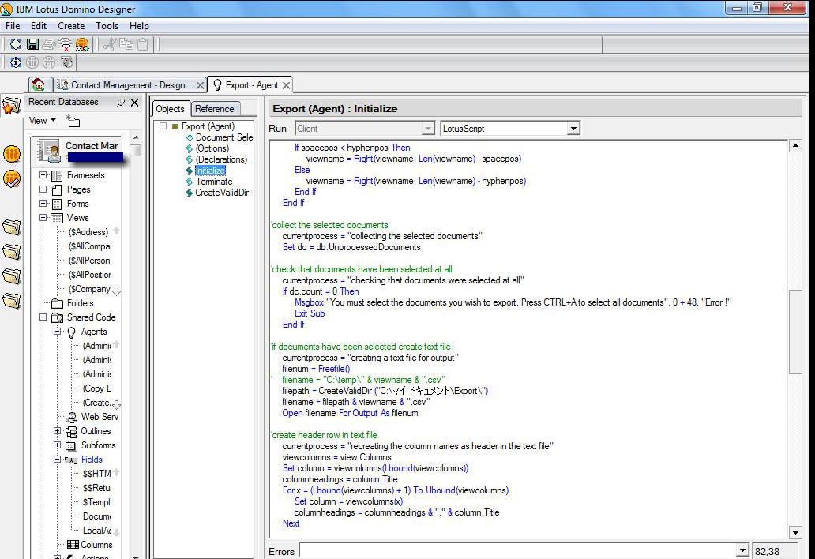
Task: Click the Framesets design element icon
Action: pyautogui.click(x=57, y=175)
